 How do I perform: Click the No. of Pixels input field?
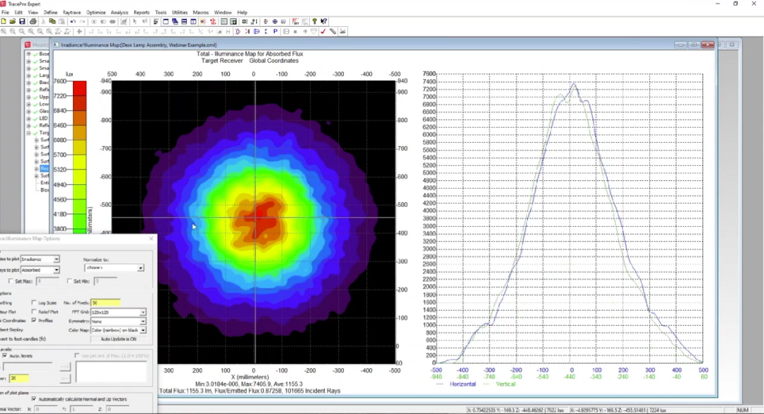(105, 302)
